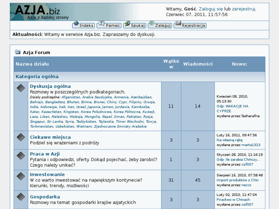Click the Zaloguj się link in header
279x209 pixels.
pyautogui.click(x=210, y=9)
